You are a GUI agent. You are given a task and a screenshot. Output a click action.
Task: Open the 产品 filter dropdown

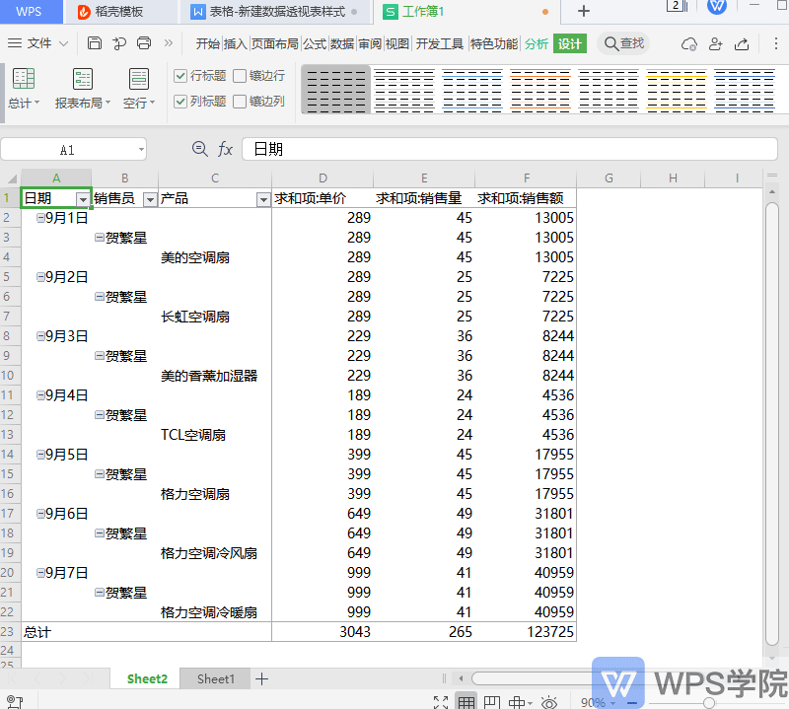click(x=263, y=200)
